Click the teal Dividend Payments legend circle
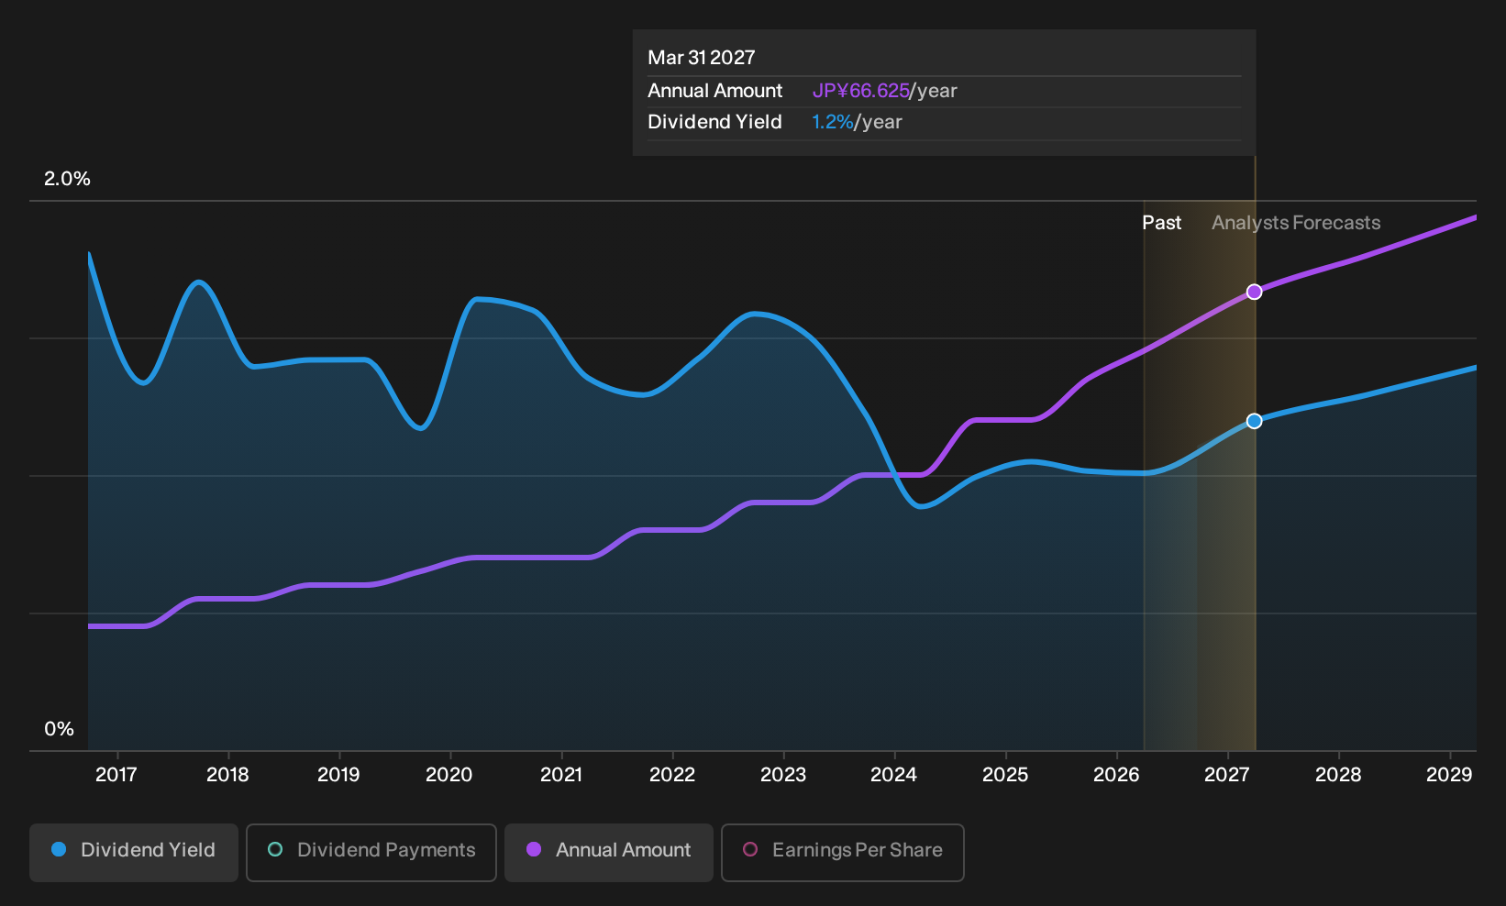 (275, 849)
